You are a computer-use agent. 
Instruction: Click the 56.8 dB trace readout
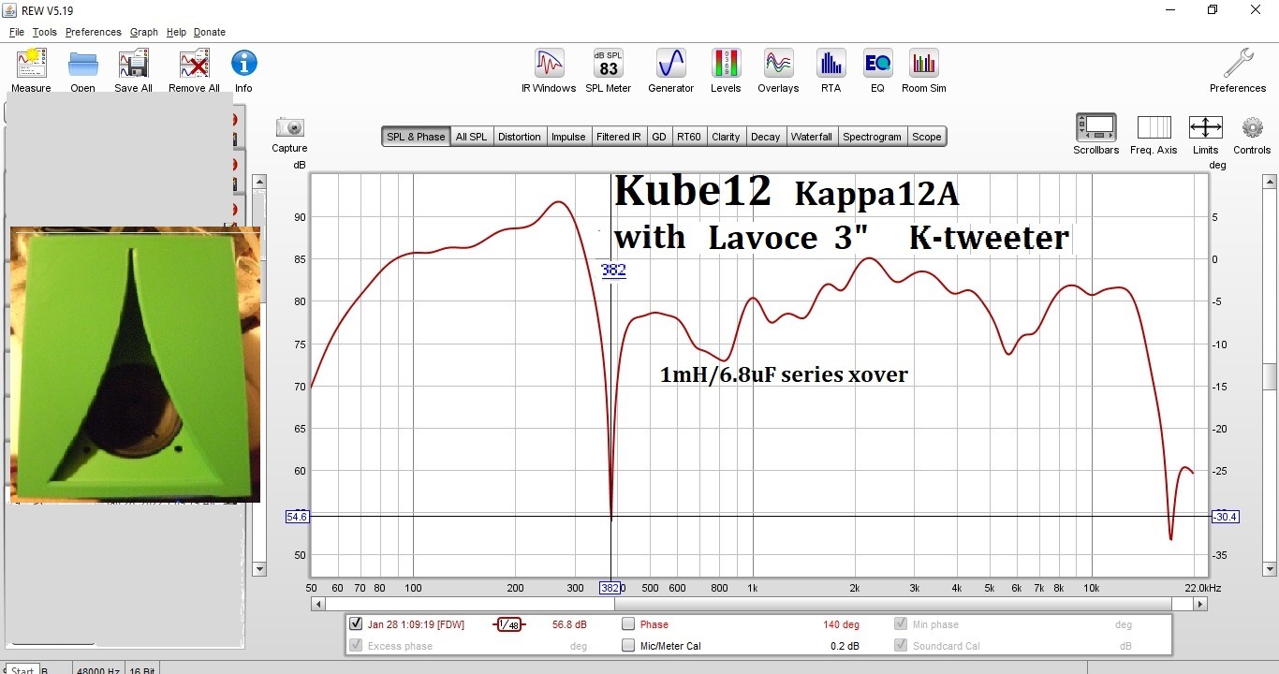coord(569,624)
